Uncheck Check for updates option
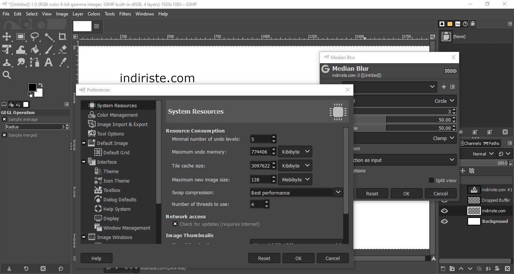This screenshot has width=514, height=274. 175,224
